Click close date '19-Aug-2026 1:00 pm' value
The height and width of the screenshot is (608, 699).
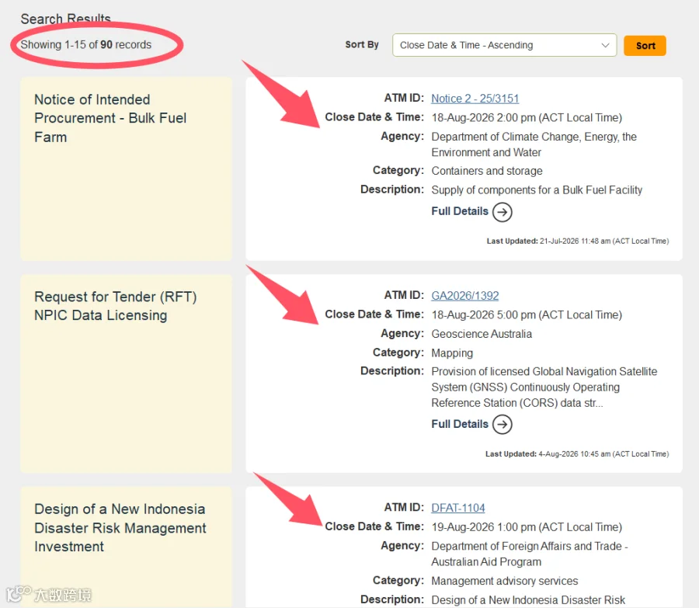(527, 527)
